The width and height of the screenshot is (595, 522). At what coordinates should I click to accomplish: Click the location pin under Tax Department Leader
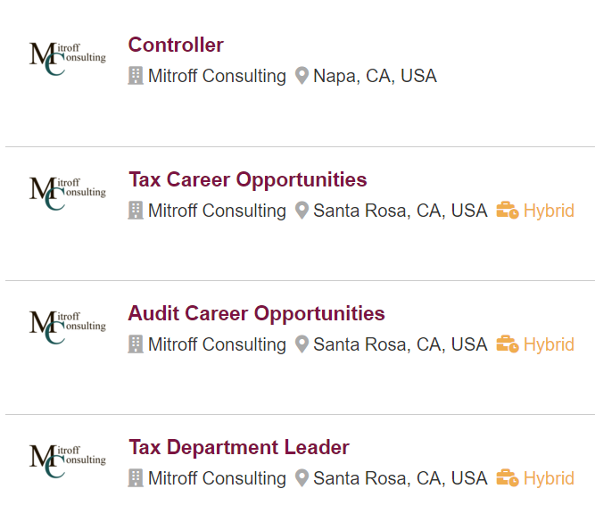point(302,478)
